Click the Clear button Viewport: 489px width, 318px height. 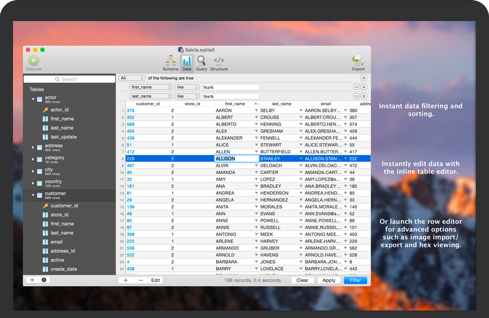pos(302,280)
